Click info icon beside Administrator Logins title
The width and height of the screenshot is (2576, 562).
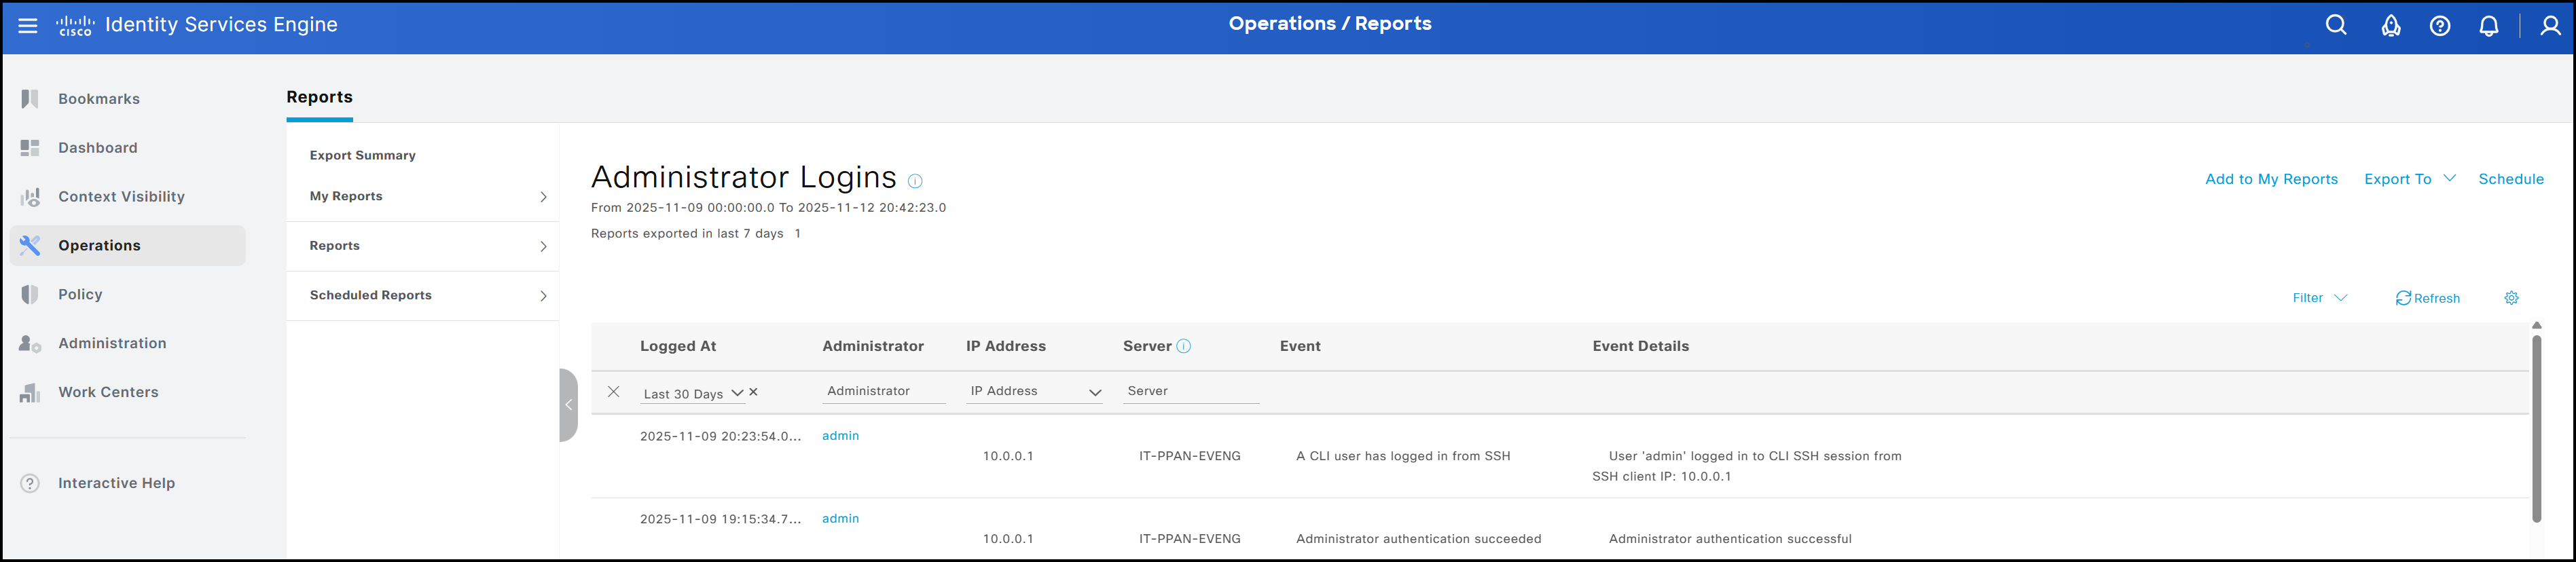pyautogui.click(x=915, y=181)
